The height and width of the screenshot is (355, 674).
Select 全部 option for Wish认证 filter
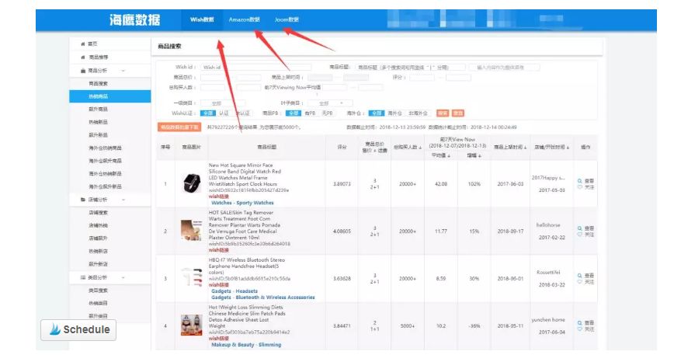point(208,113)
